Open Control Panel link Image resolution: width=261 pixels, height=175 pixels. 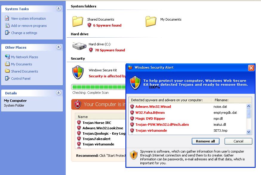[21, 79]
